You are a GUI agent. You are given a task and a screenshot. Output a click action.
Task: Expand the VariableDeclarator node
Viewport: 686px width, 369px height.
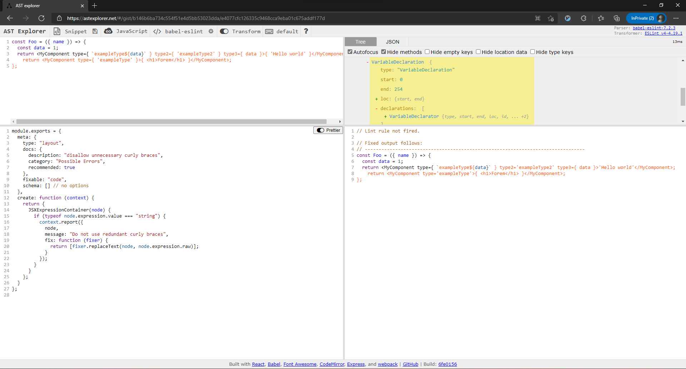tap(385, 116)
